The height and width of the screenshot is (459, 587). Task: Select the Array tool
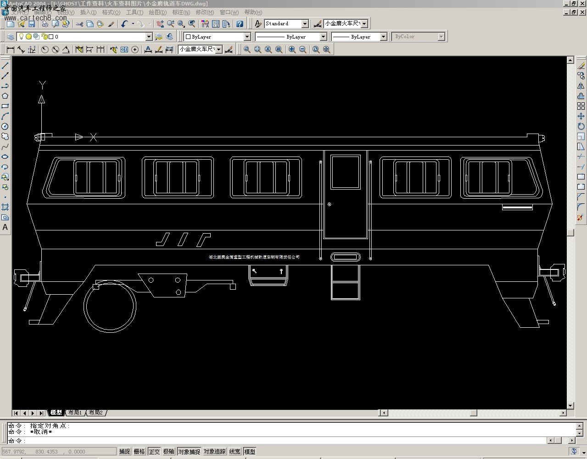[x=581, y=106]
